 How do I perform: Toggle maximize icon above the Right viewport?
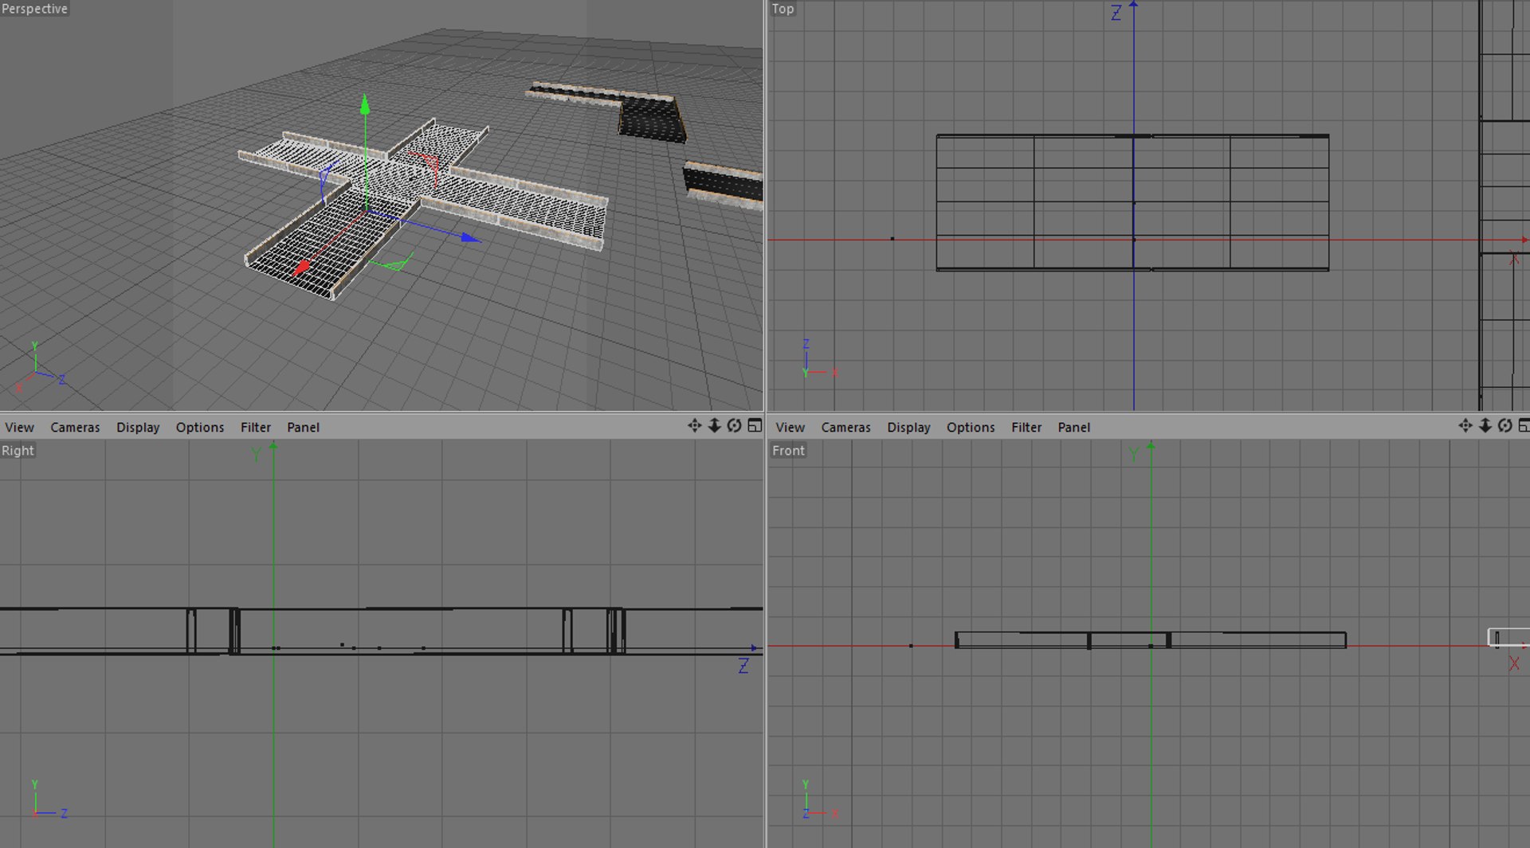pos(754,426)
